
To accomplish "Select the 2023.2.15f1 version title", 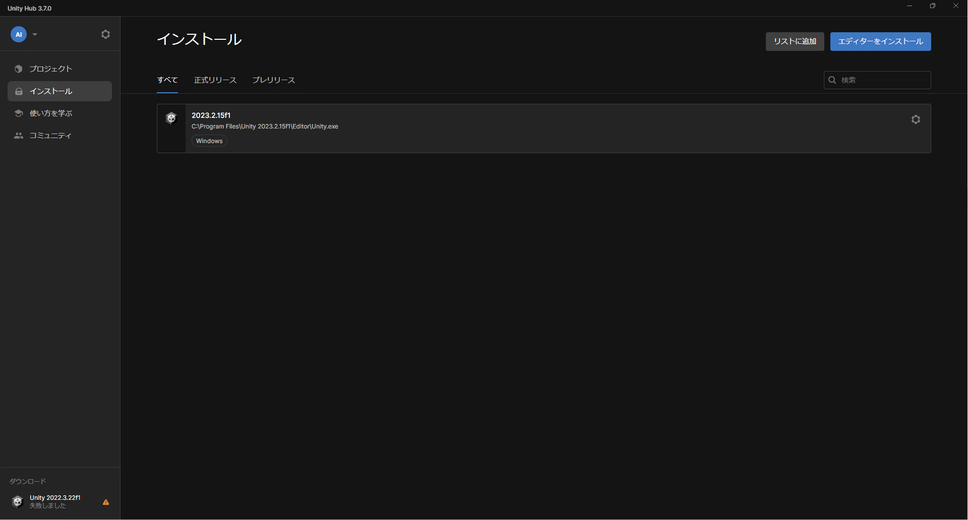I will tap(211, 115).
